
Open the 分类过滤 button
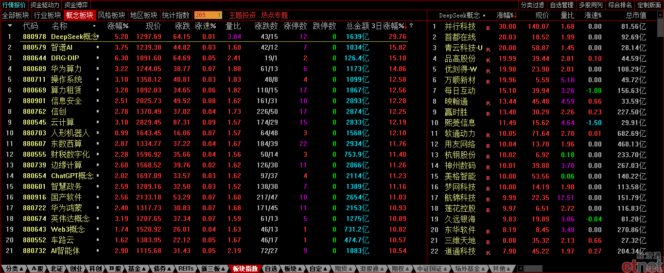tap(533, 5)
